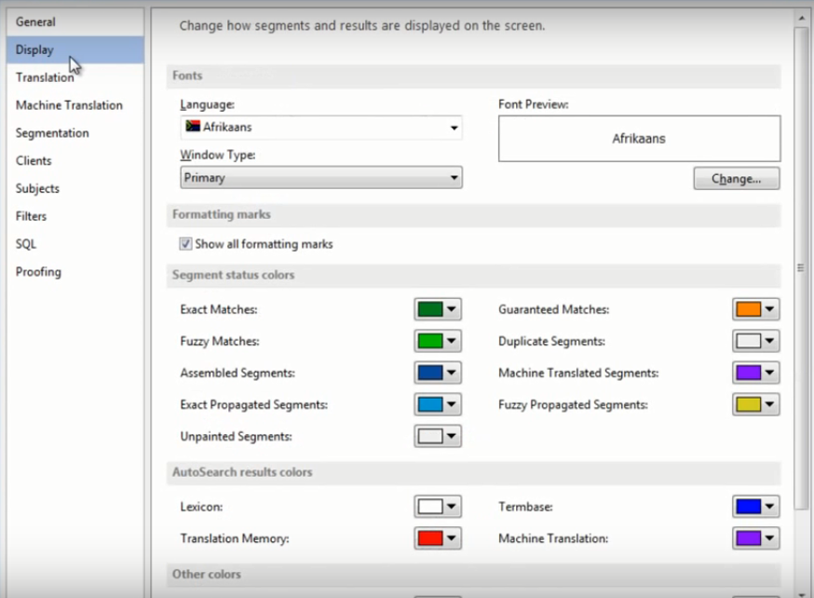The image size is (814, 598).
Task: Change the Machine Translated Segments purple color
Action: point(755,373)
